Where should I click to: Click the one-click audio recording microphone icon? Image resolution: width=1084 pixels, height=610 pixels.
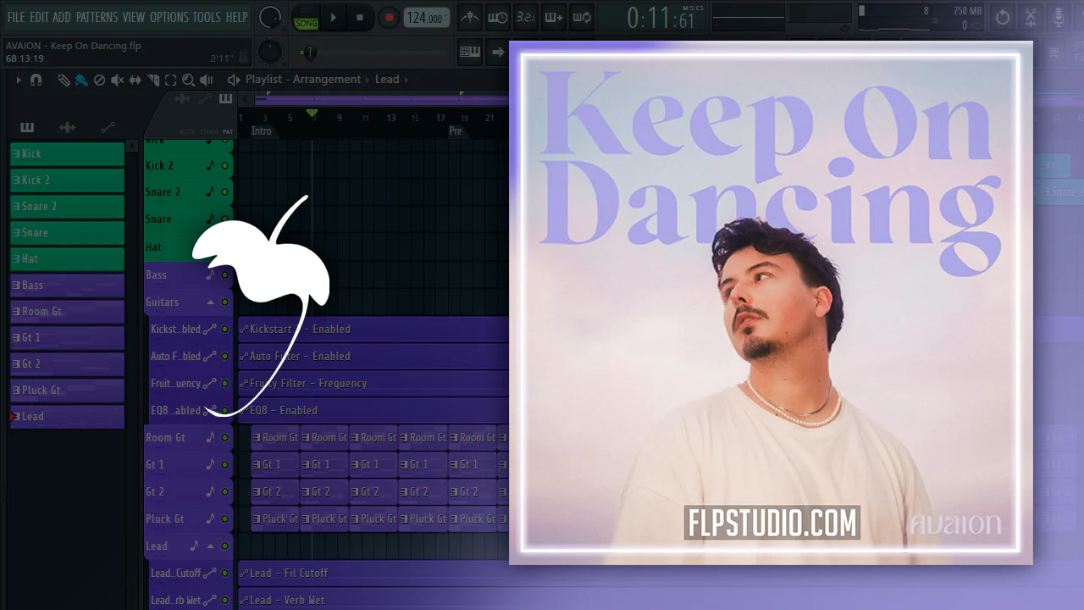[x=1059, y=17]
